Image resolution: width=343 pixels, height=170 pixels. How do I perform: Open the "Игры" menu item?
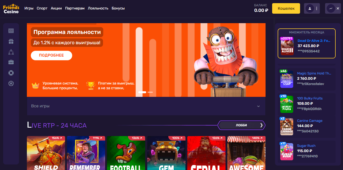click(29, 8)
